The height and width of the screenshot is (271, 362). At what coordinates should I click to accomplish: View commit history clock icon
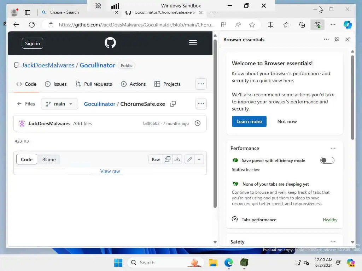198,123
